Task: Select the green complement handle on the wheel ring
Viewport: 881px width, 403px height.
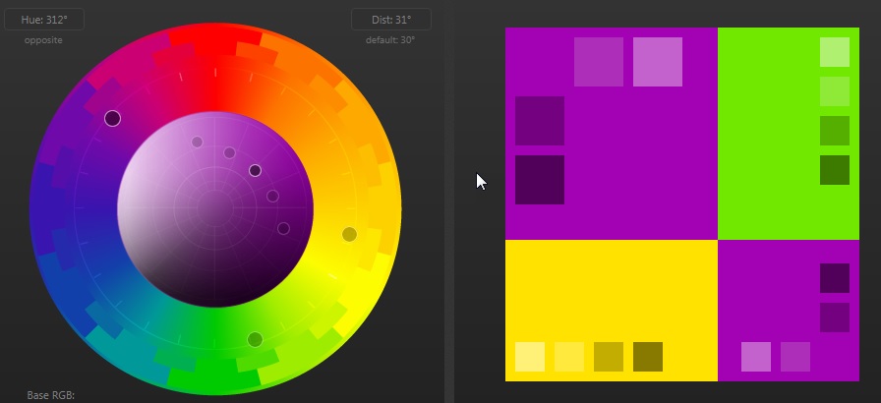Action: pyautogui.click(x=255, y=339)
